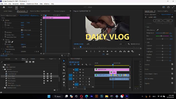176x99 pixels.
Task: Disable the HSL Secondary checkbox
Action: [172, 78]
